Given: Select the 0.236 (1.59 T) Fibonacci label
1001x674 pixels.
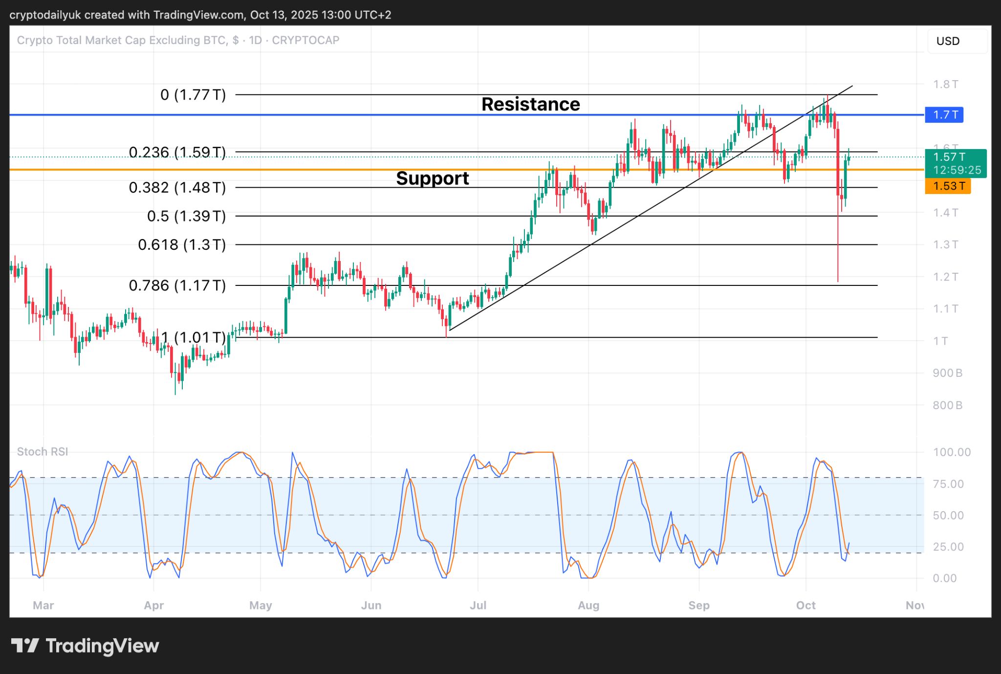Looking at the screenshot, I should coord(177,152).
